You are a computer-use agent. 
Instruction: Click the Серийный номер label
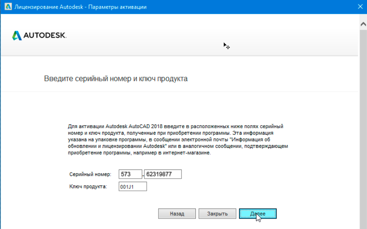click(x=90, y=174)
